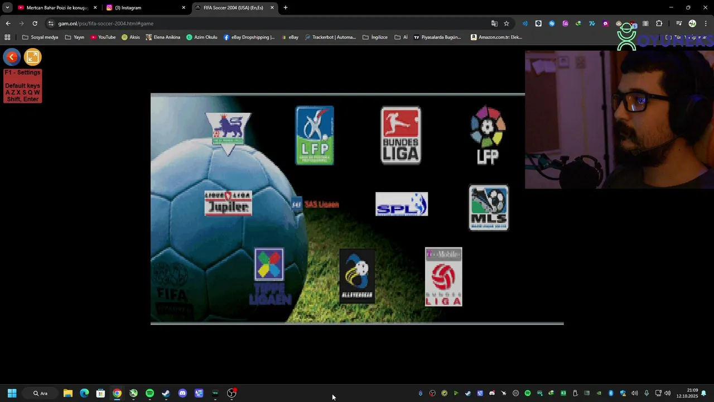Open Spotify from the taskbar

(149, 393)
